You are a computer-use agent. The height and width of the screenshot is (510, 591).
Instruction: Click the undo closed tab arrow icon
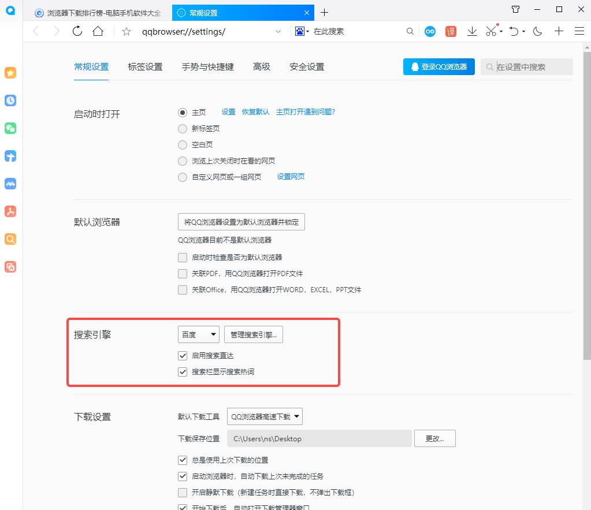click(514, 31)
